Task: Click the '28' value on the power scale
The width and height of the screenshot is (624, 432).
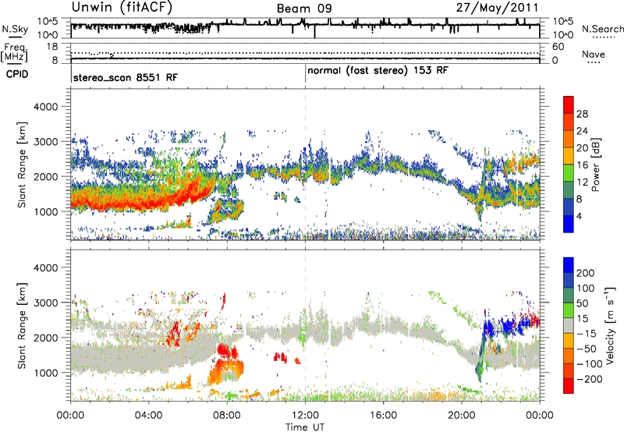Action: click(582, 114)
